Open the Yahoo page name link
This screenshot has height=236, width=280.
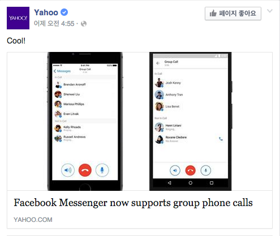point(46,12)
